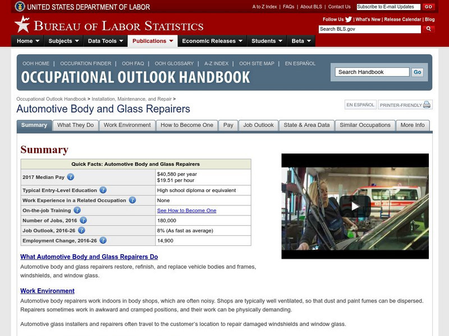Open the Contact Us link
Viewport: 449px width, 336px height.
pos(339,7)
